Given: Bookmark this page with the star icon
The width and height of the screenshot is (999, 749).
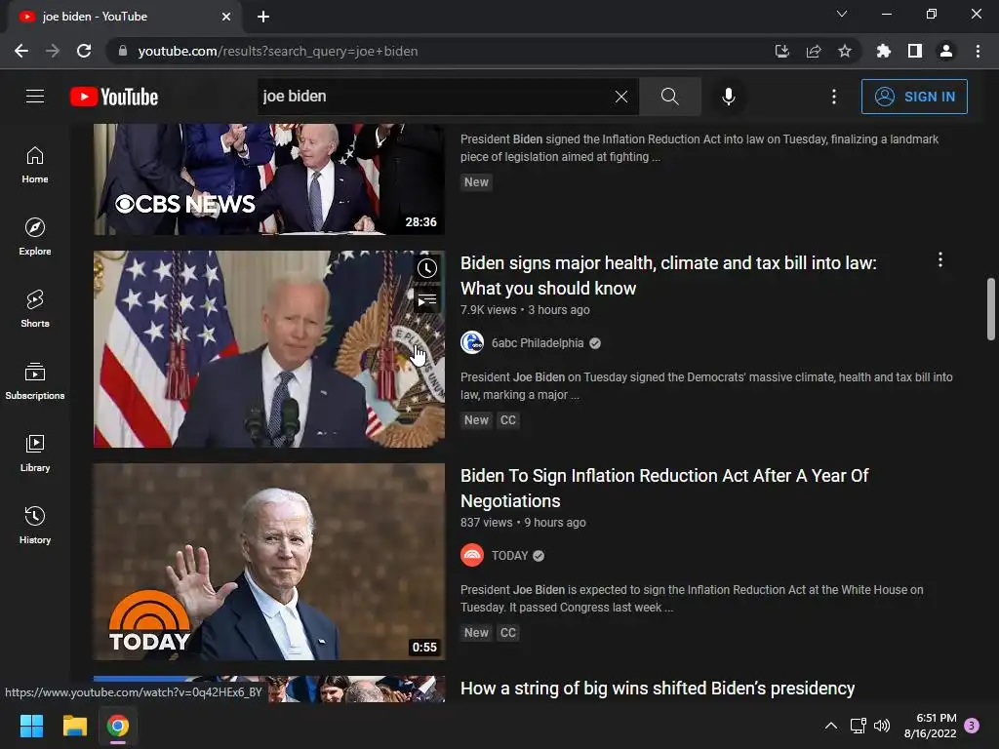Looking at the screenshot, I should tap(845, 51).
